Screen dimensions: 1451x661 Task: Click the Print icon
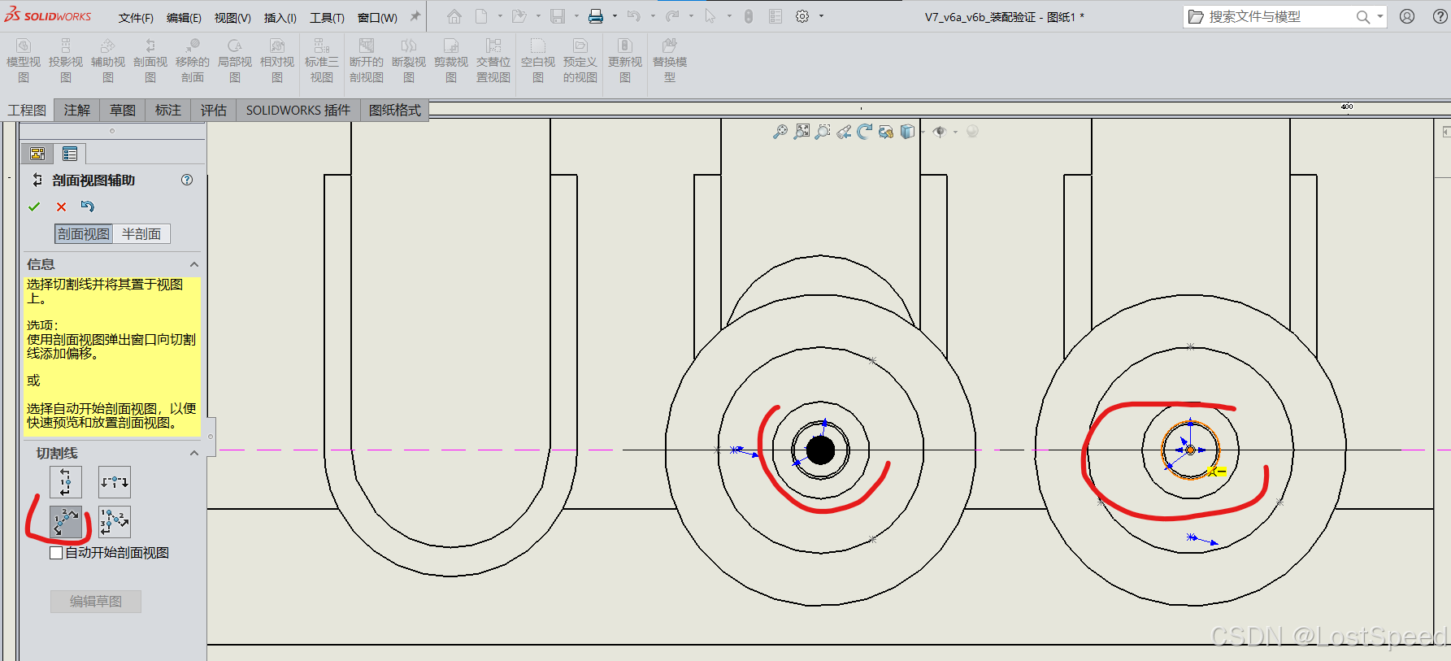pyautogui.click(x=596, y=16)
